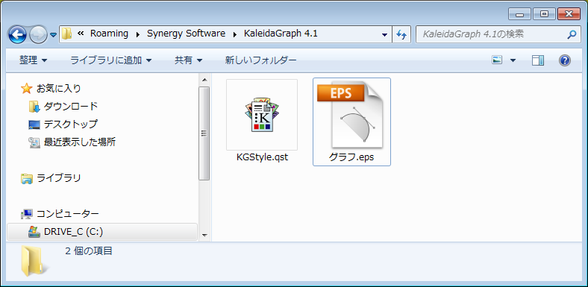Open the ライブラリに追加 menu

[111, 60]
